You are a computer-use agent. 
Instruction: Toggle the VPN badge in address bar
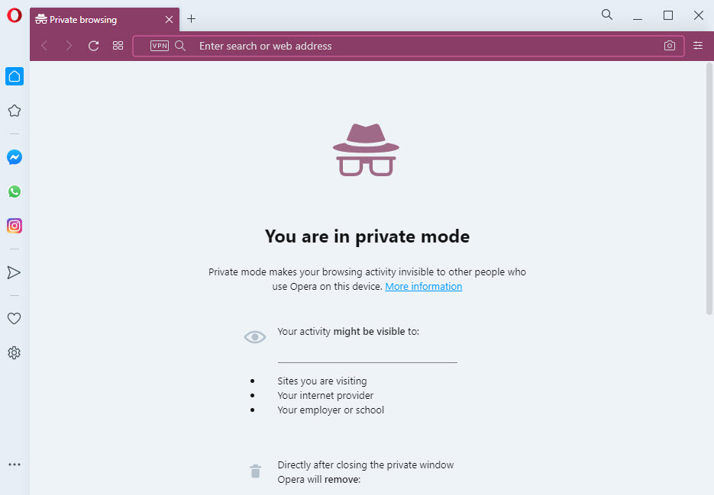[x=160, y=46]
